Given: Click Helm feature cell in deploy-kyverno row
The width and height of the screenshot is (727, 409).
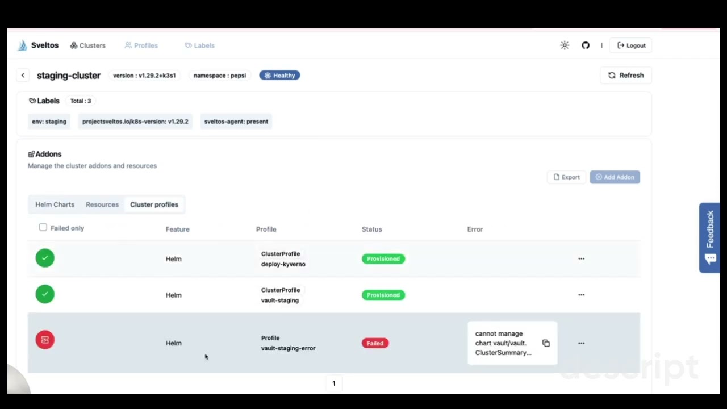Looking at the screenshot, I should (173, 258).
